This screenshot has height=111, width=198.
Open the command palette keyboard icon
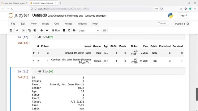coord(105,31)
